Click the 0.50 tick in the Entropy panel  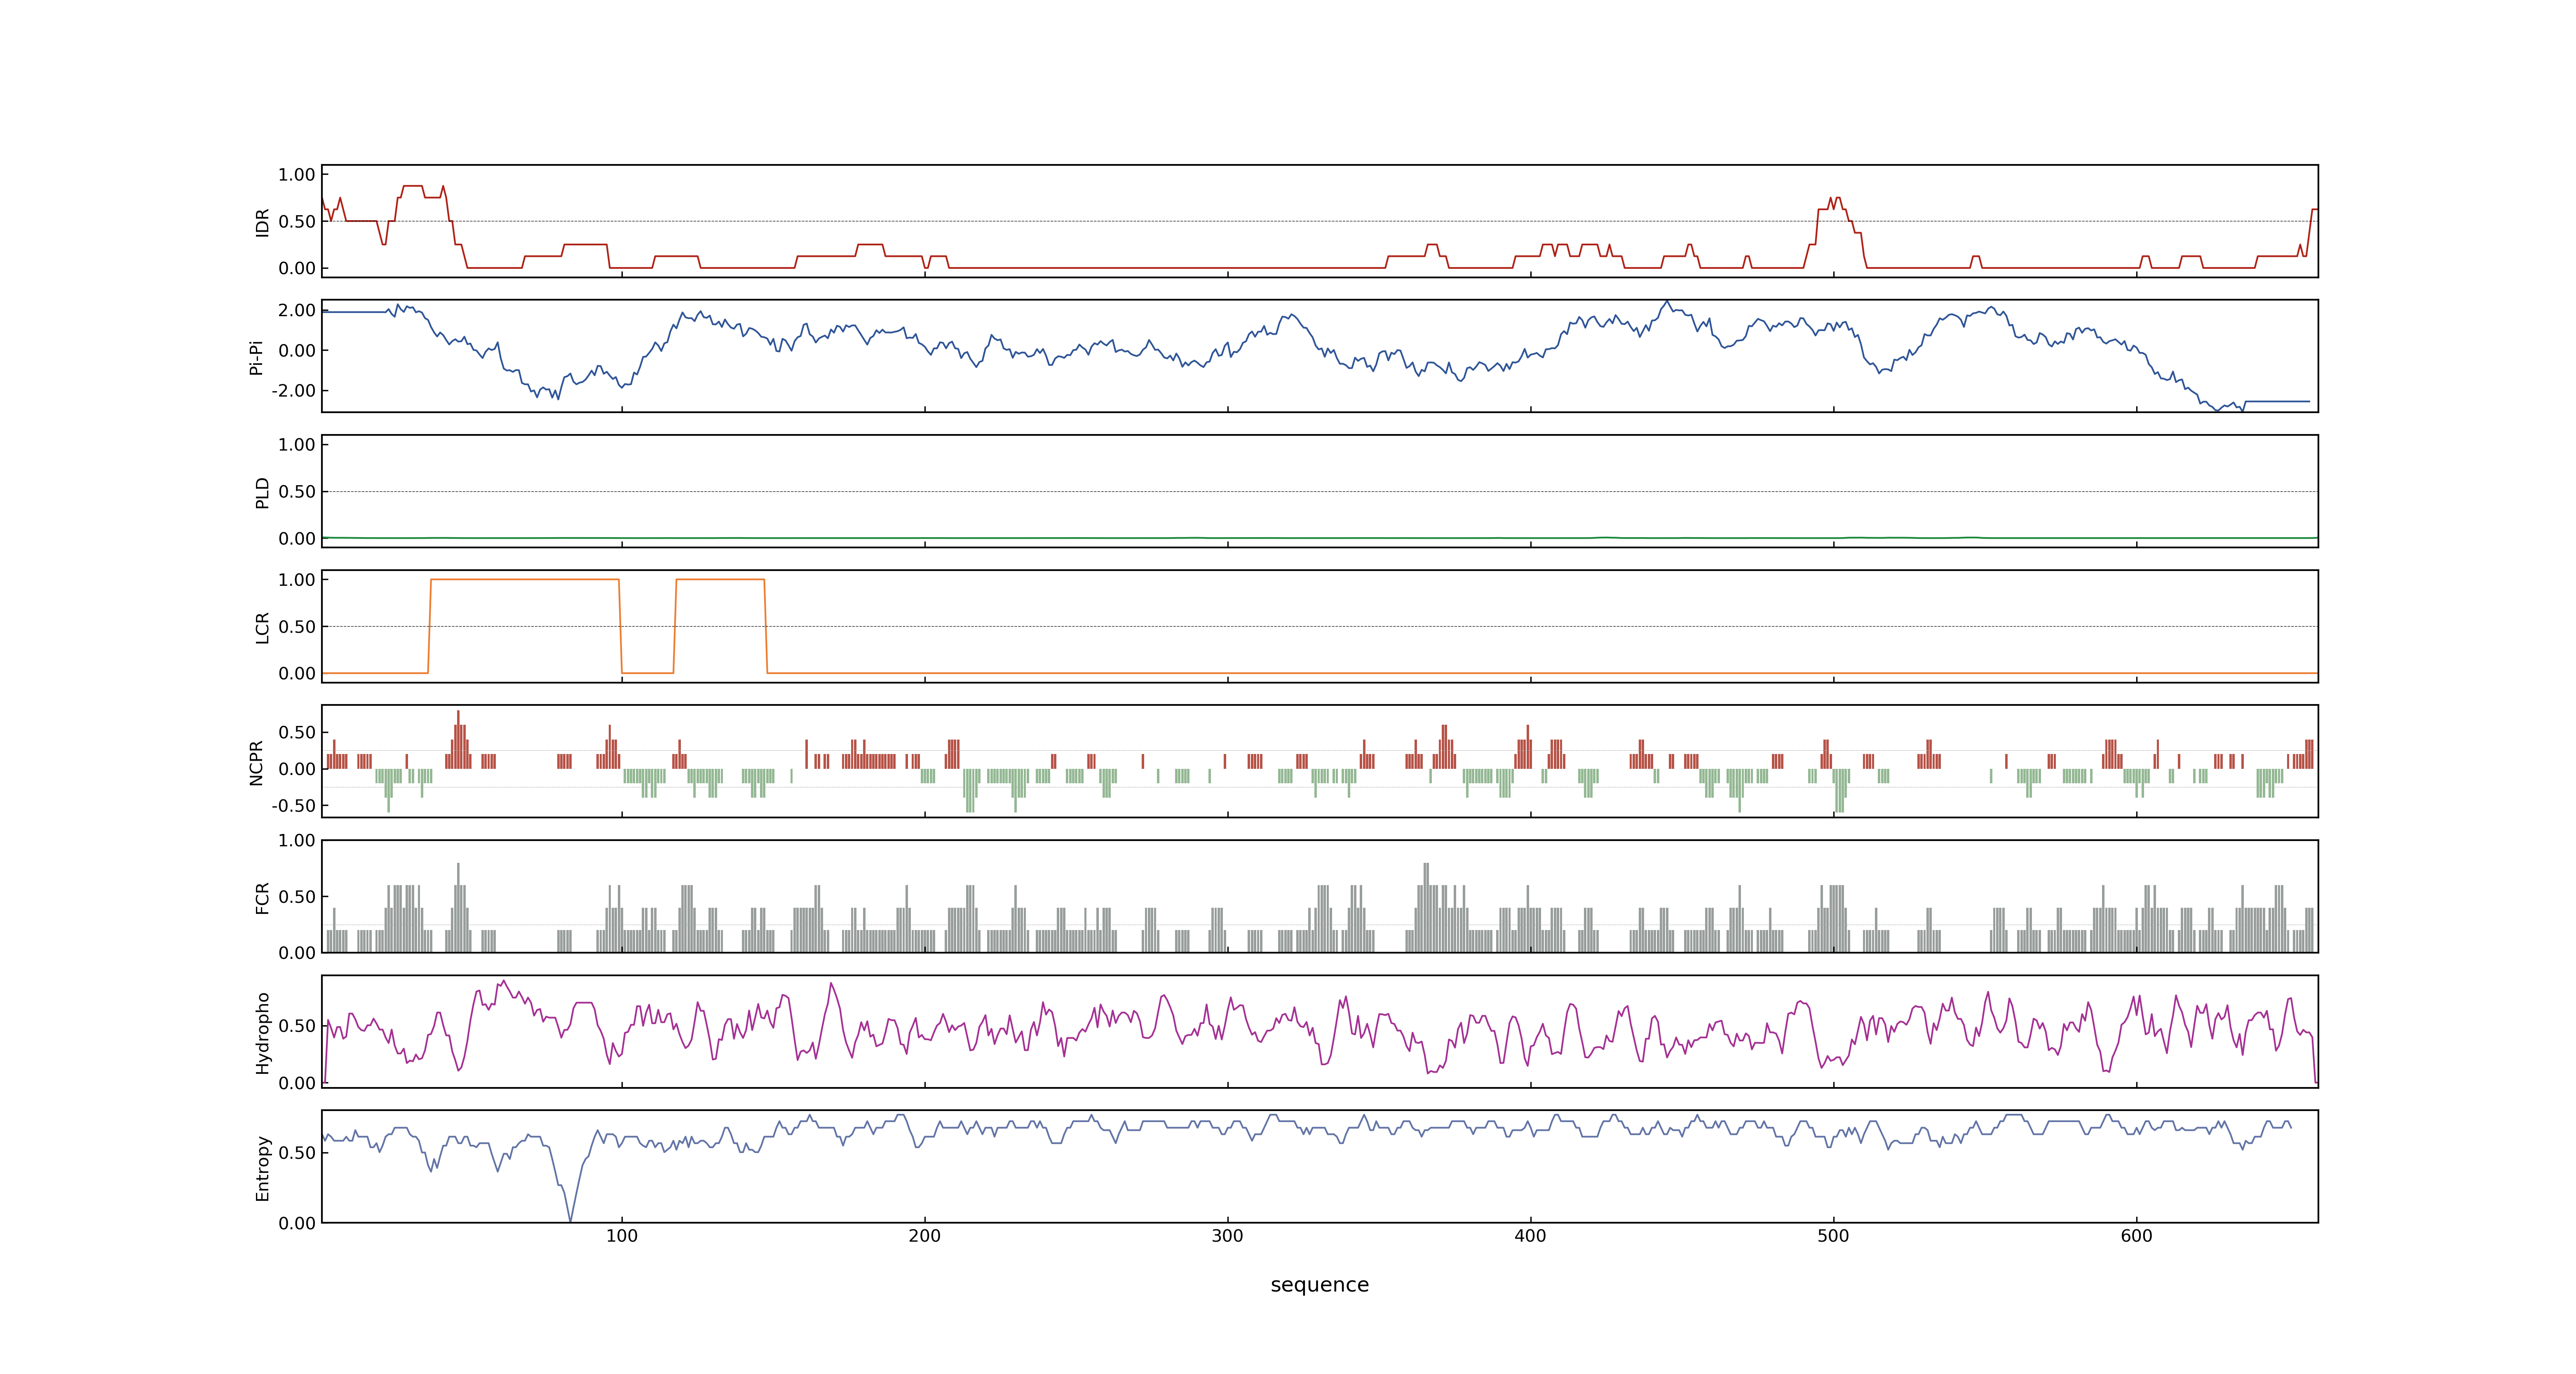297,1153
